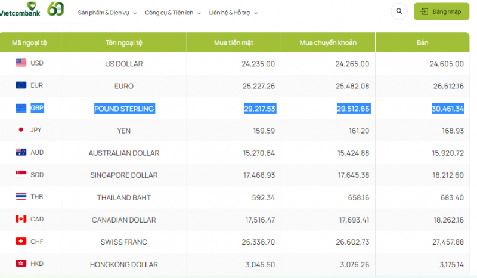The height and width of the screenshot is (278, 477).
Task: Click the SWISS FRANC name cell
Action: 124,242
